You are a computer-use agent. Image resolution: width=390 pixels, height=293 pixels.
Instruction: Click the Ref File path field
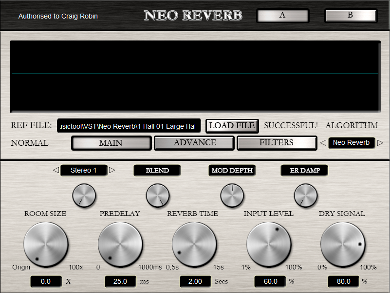(x=129, y=126)
